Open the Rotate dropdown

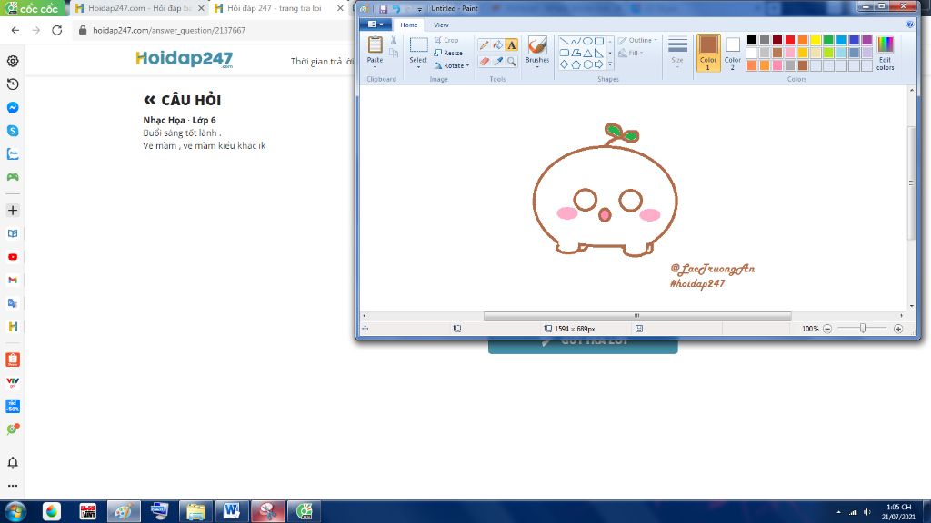pos(451,65)
